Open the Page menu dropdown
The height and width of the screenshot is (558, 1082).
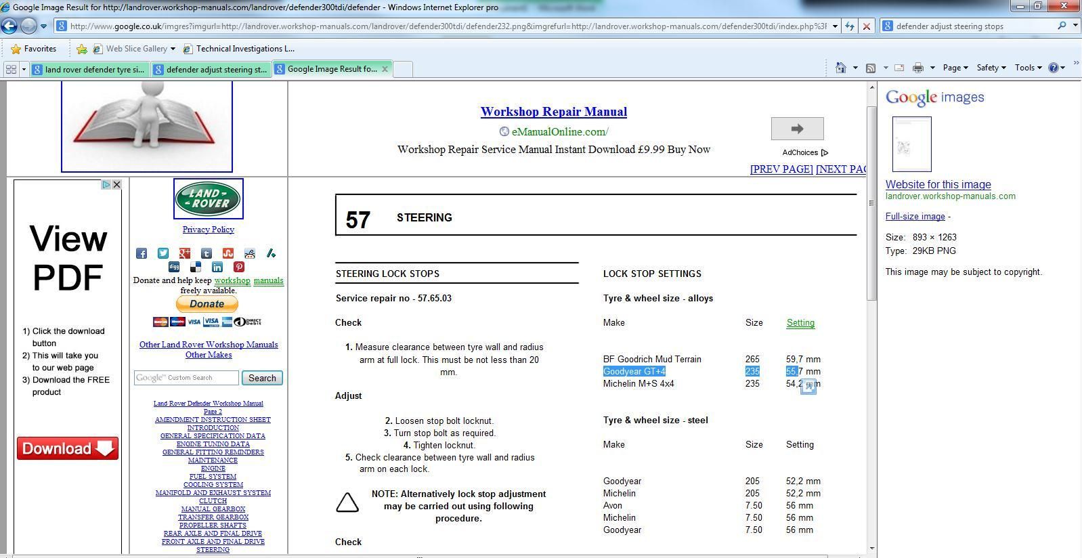tap(955, 68)
